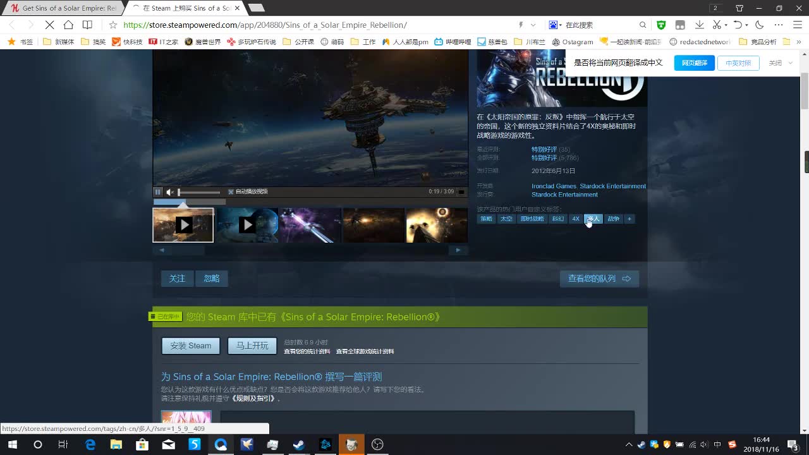Screen dimensions: 809x455
Task: Click the review text input box
Action: point(427,422)
